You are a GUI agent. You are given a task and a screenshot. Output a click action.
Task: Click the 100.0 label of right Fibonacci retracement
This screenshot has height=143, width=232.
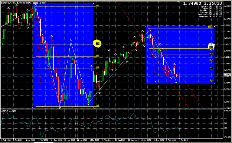click(210, 27)
